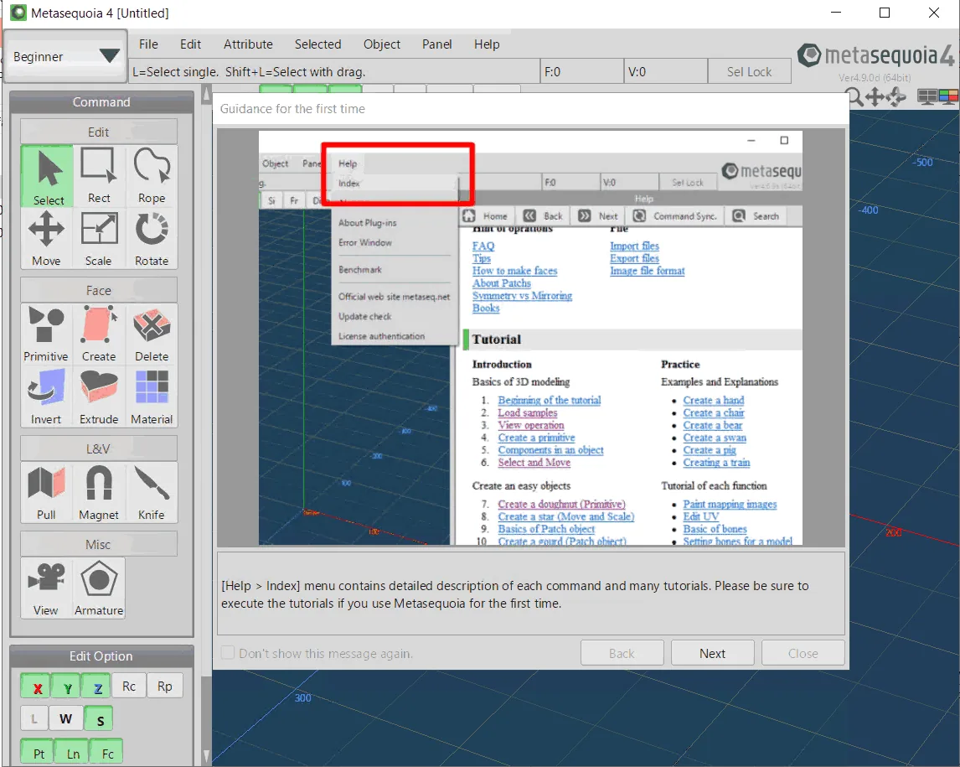
Task: Toggle the Rp edit option
Action: 165,687
